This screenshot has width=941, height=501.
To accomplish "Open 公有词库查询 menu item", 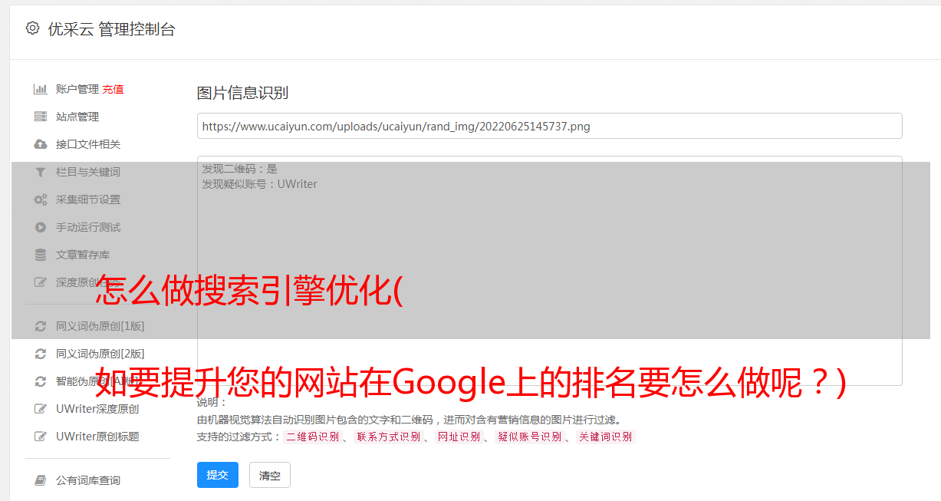I will [88, 480].
